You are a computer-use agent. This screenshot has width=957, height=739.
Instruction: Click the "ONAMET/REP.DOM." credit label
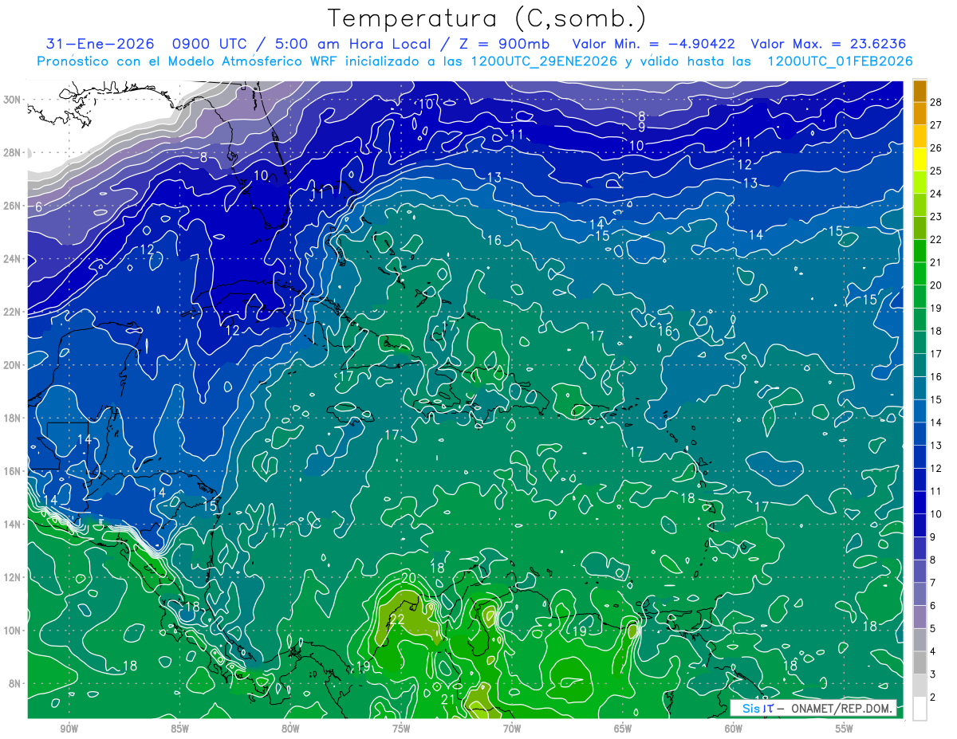(x=840, y=708)
